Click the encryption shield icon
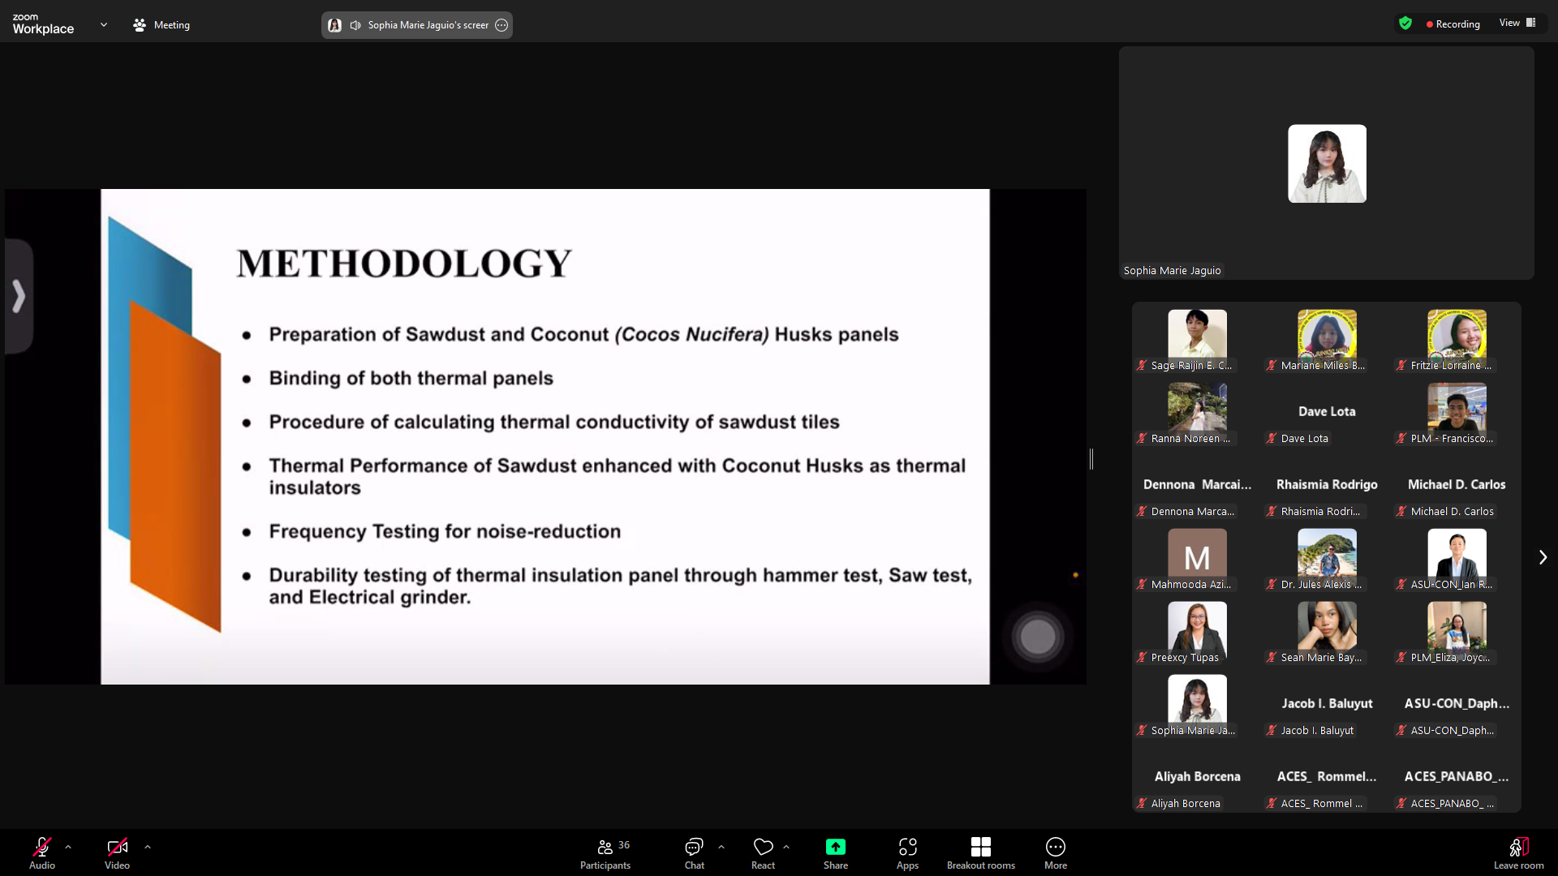1558x876 pixels. 1405,24
